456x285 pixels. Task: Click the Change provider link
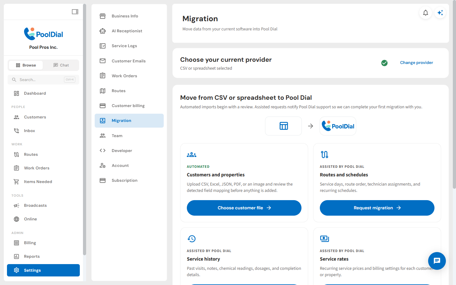(x=416, y=63)
